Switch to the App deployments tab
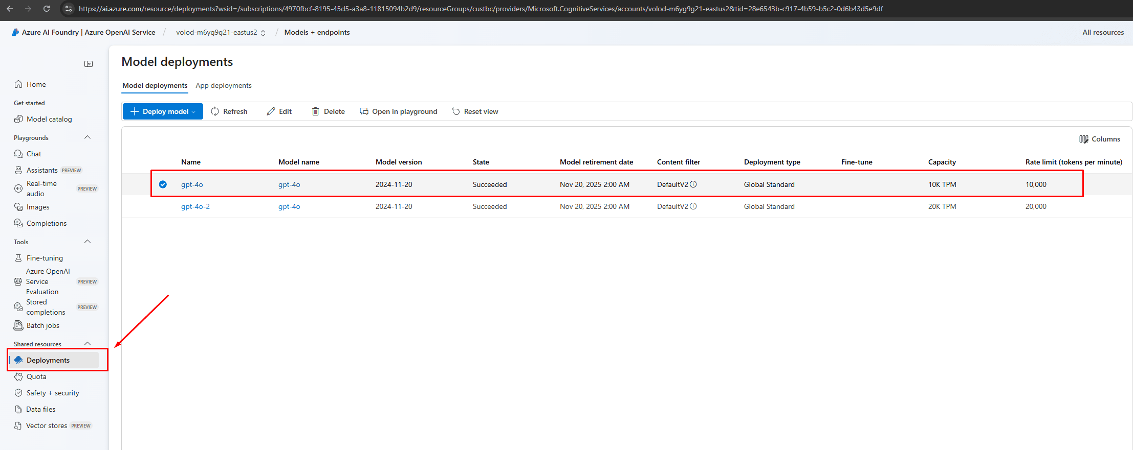This screenshot has height=450, width=1133. pyautogui.click(x=224, y=85)
